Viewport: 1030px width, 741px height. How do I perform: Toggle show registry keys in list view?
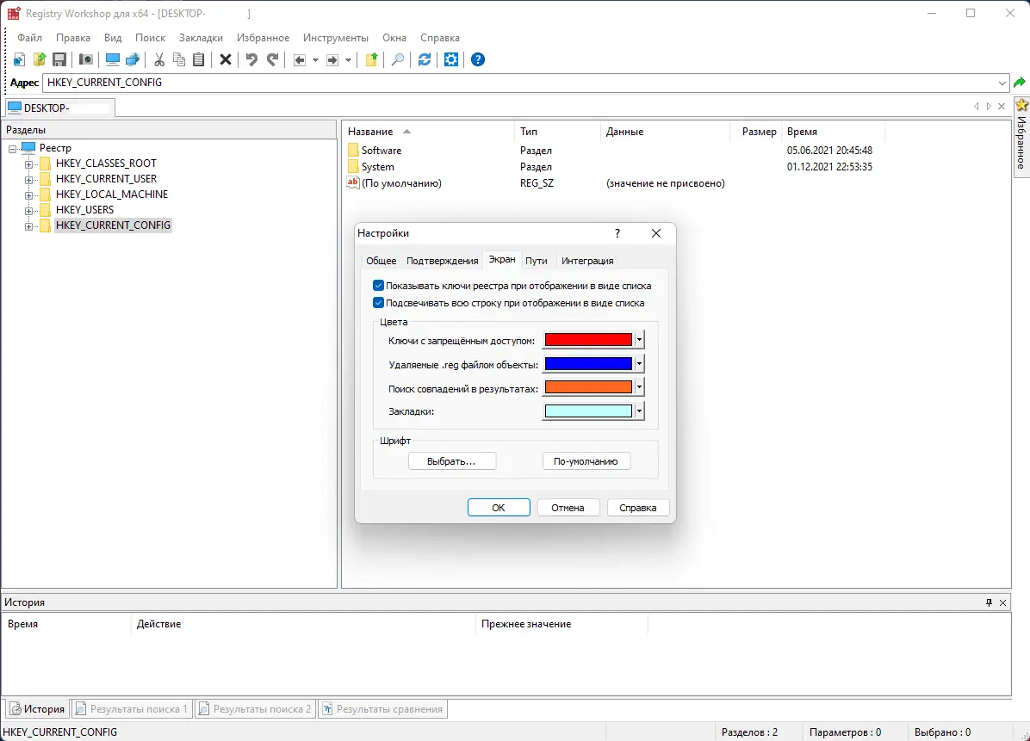[378, 286]
